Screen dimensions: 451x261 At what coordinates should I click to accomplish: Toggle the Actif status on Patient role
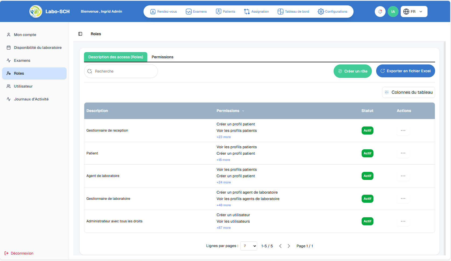(367, 153)
